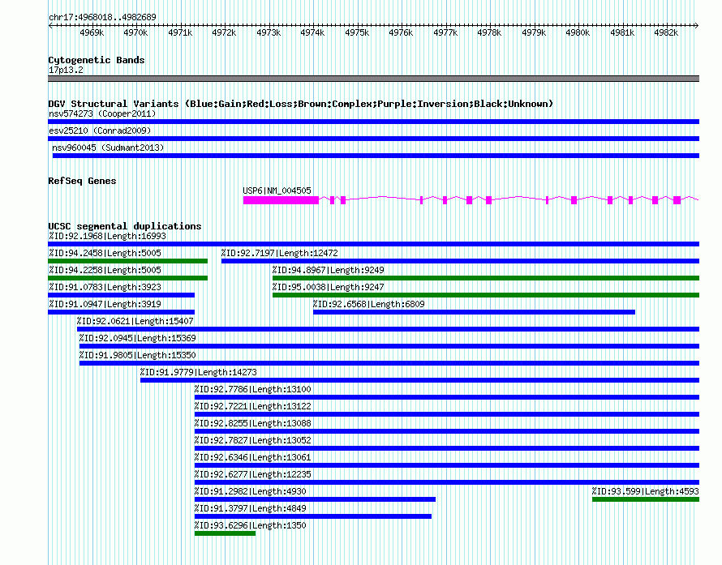Click the %ID:91.9805|Length:15350 label
The image size is (722, 565).
pos(137,355)
